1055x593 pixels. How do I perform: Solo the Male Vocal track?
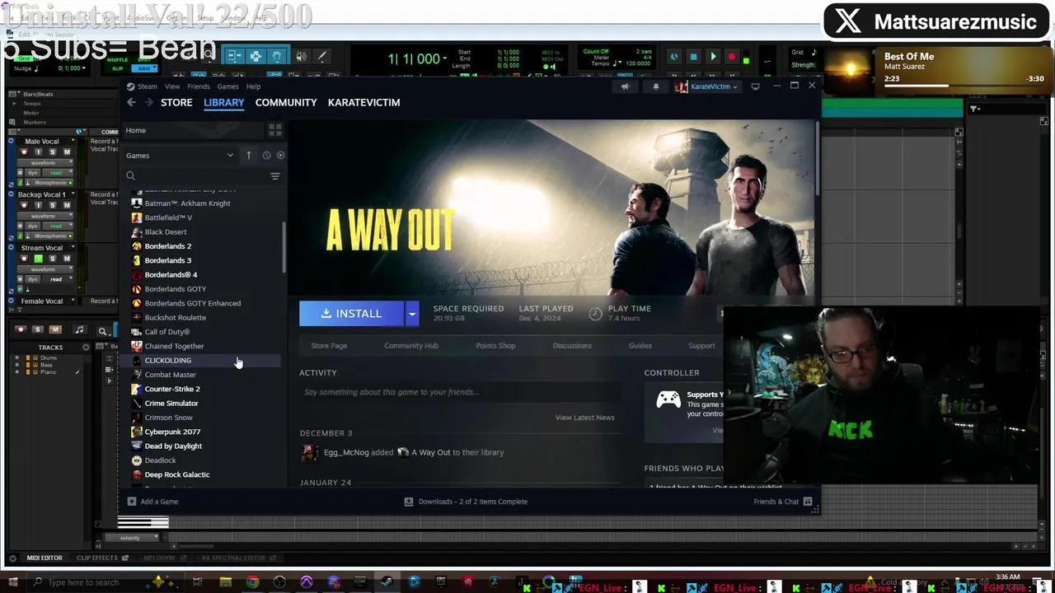click(x=52, y=152)
